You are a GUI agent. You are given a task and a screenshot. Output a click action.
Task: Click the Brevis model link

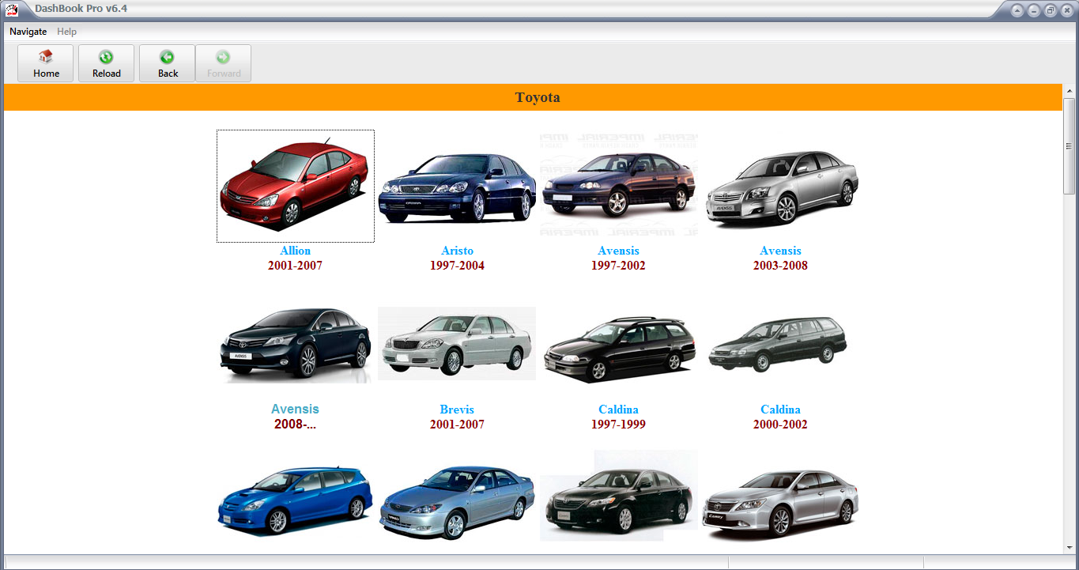pos(457,410)
